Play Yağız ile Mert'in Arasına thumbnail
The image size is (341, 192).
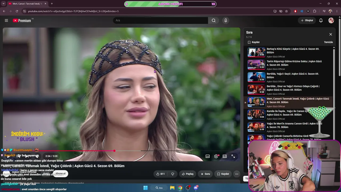(256, 127)
